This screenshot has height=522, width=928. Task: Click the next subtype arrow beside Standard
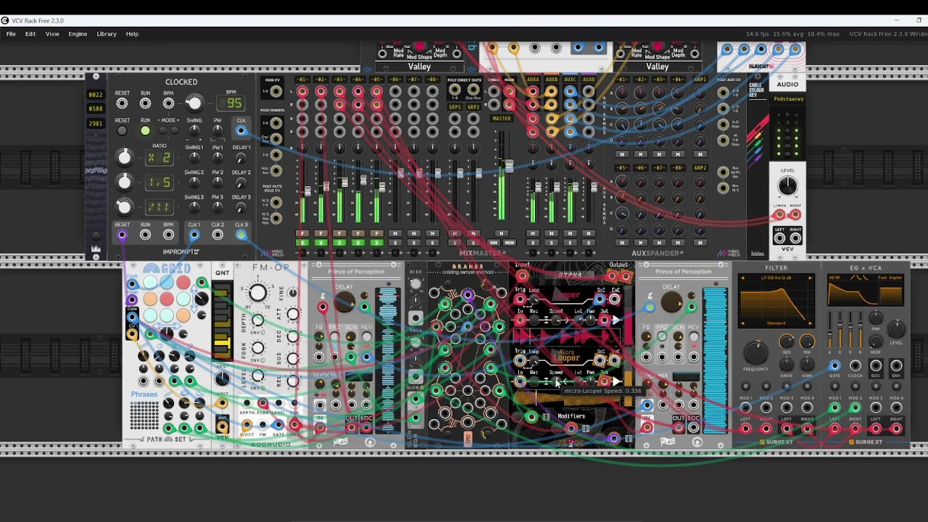point(810,323)
